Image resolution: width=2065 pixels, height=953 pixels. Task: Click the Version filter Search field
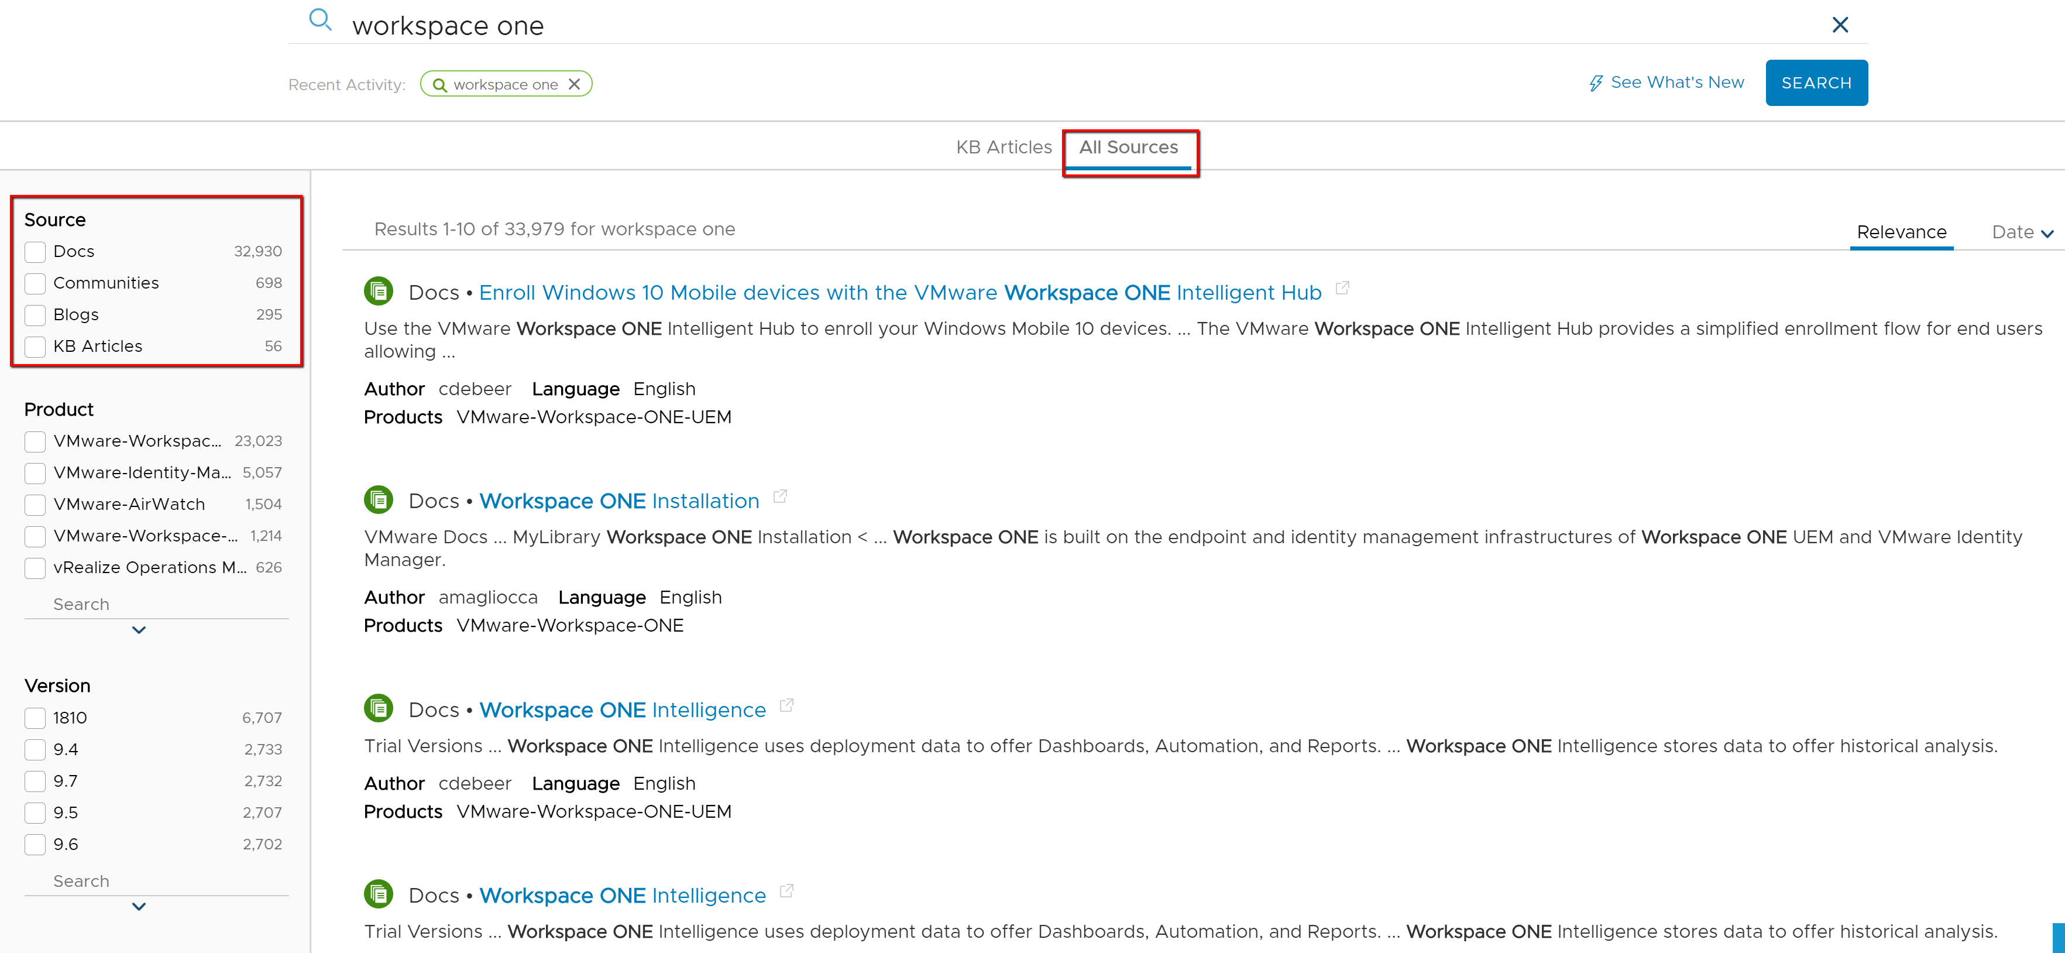[156, 881]
